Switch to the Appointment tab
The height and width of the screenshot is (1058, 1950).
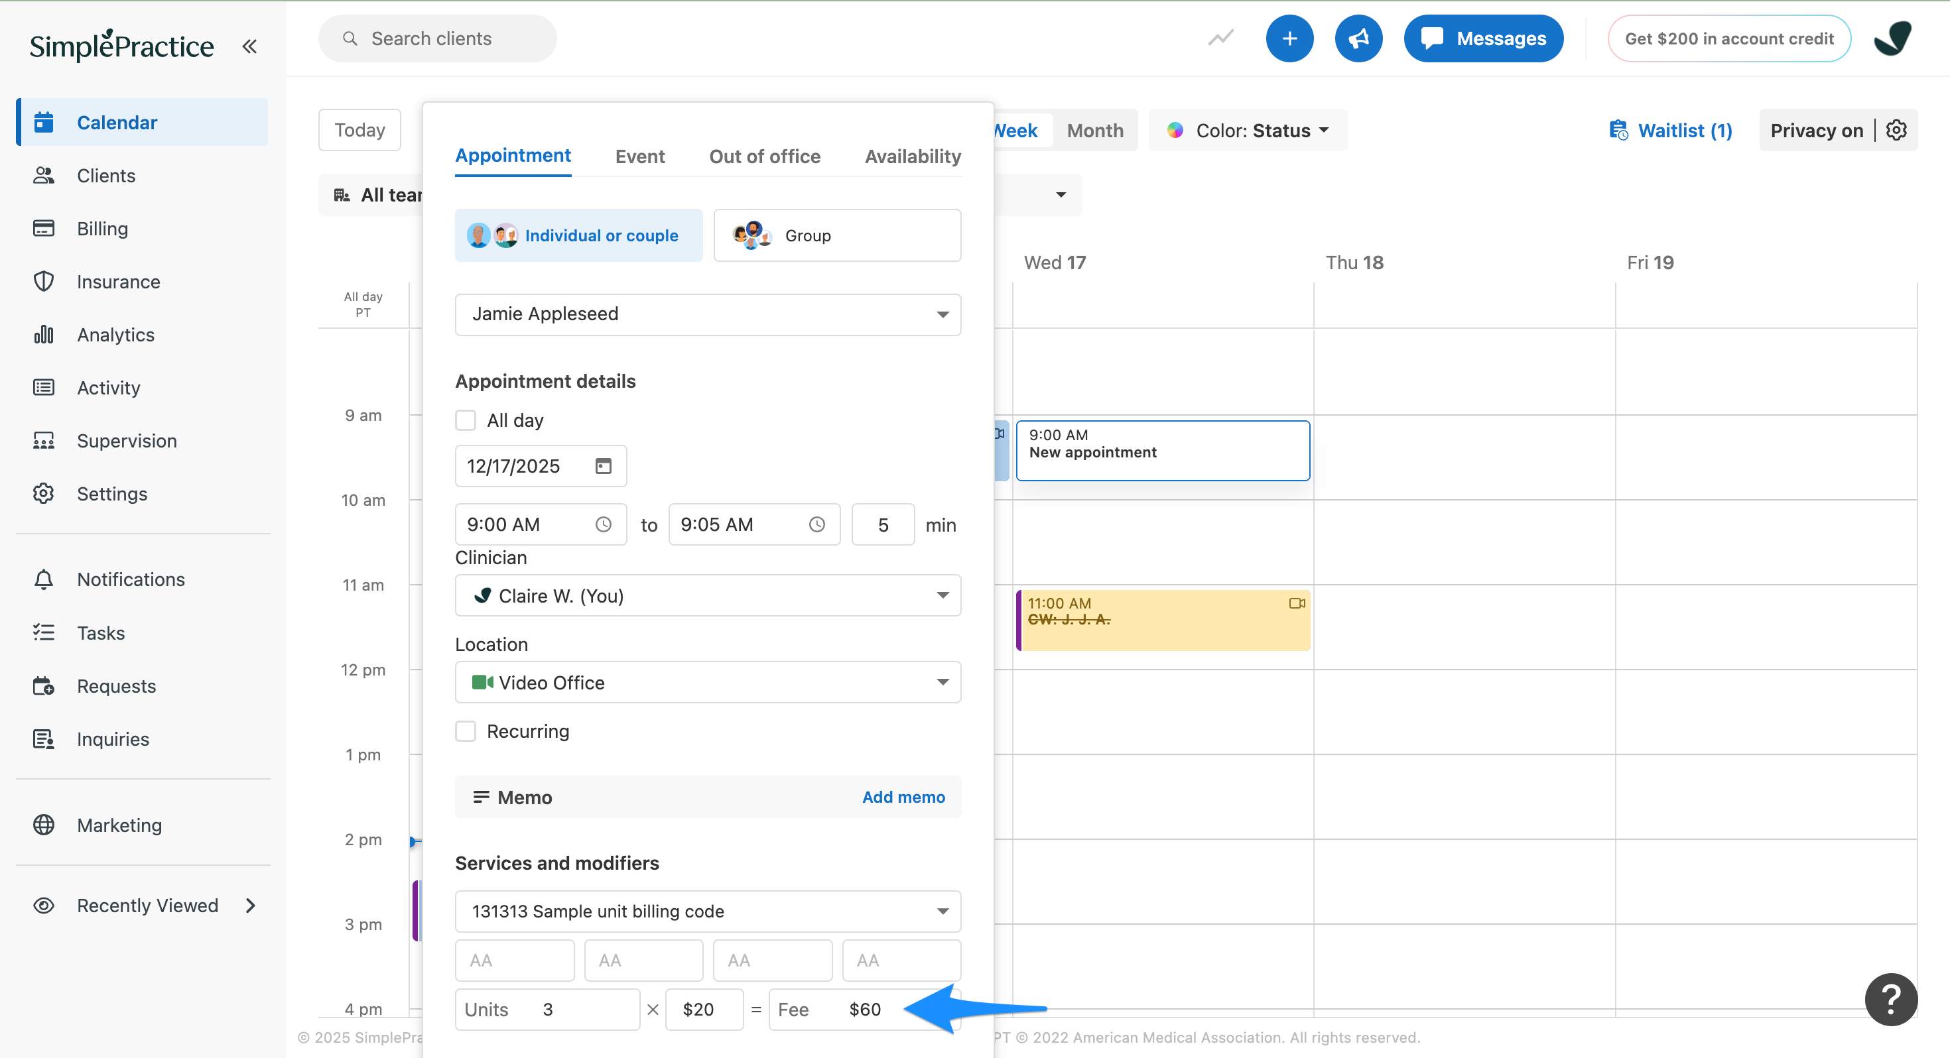pyautogui.click(x=513, y=156)
